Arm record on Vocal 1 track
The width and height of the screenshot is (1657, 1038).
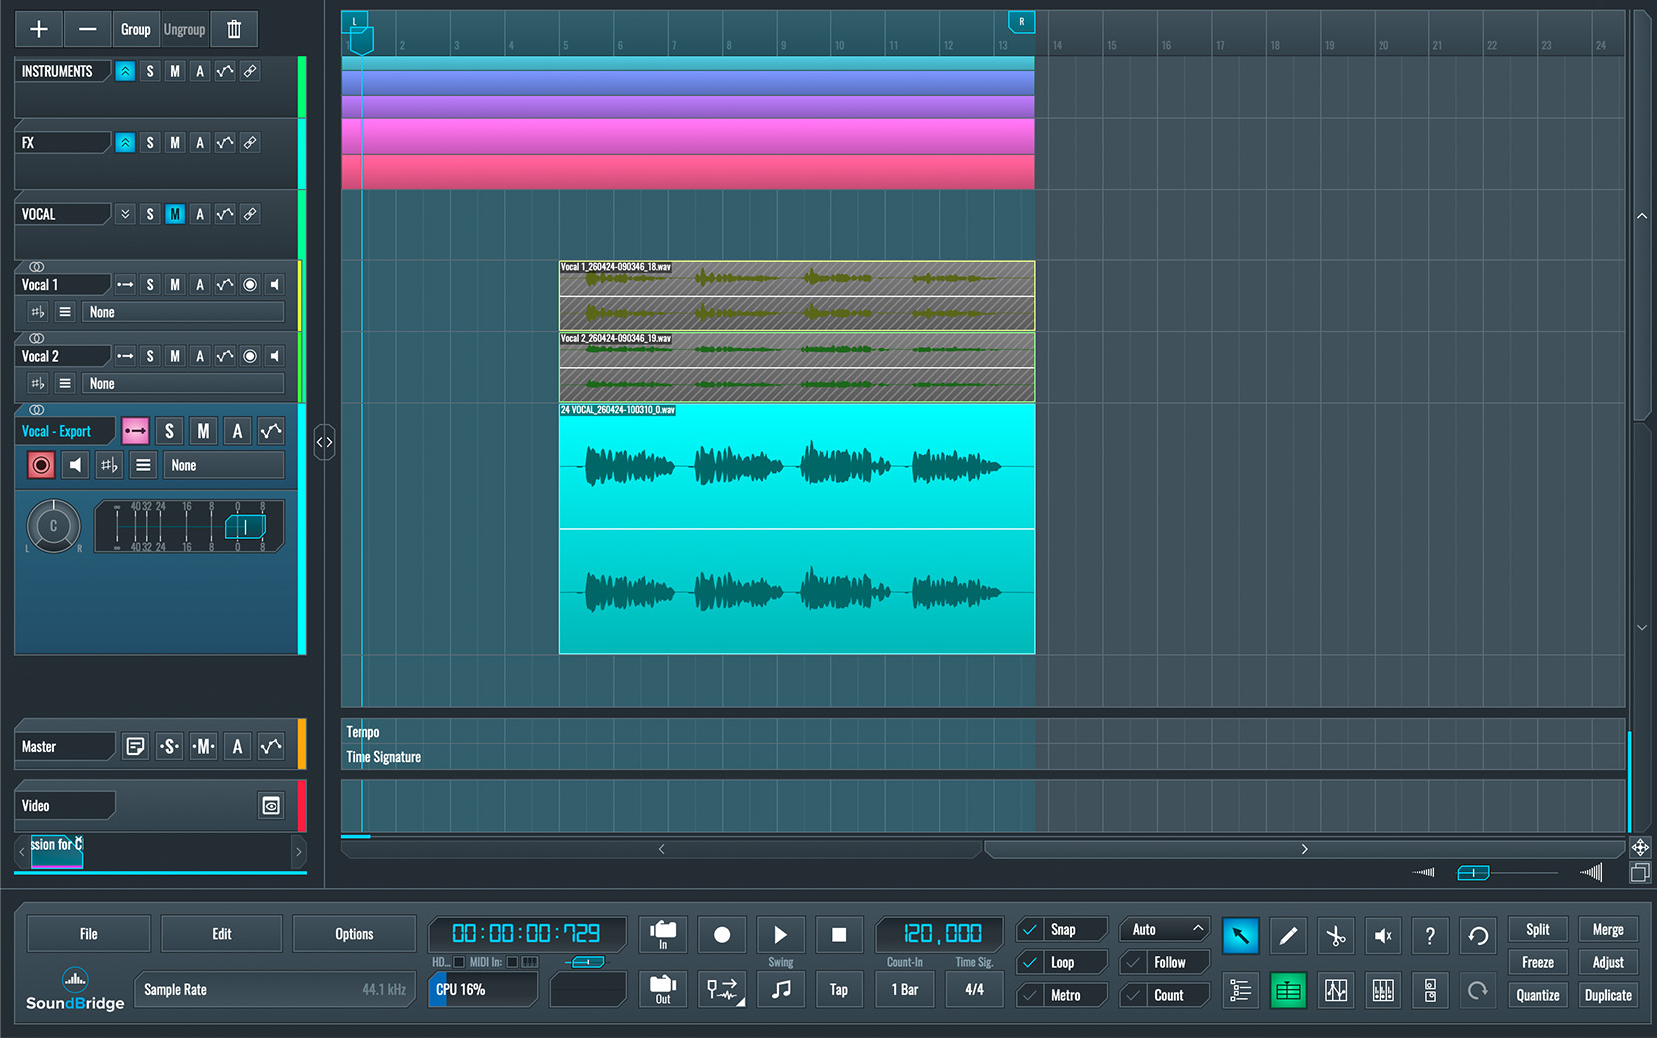coord(250,285)
